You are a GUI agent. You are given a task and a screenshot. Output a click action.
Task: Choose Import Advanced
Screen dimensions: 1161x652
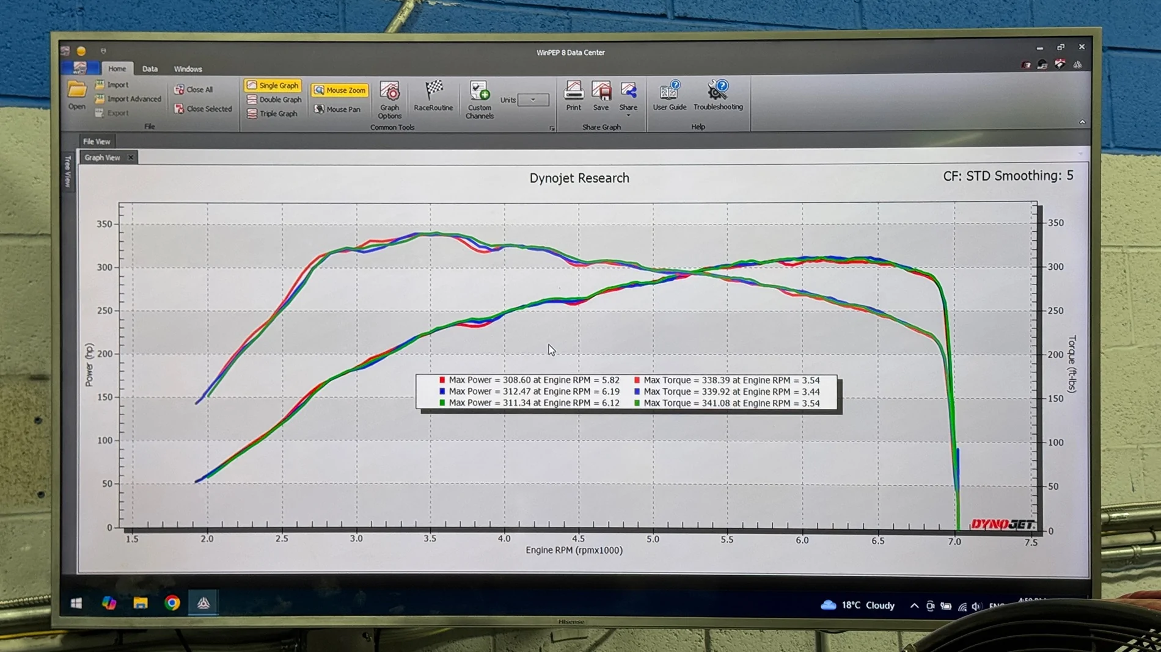click(128, 99)
